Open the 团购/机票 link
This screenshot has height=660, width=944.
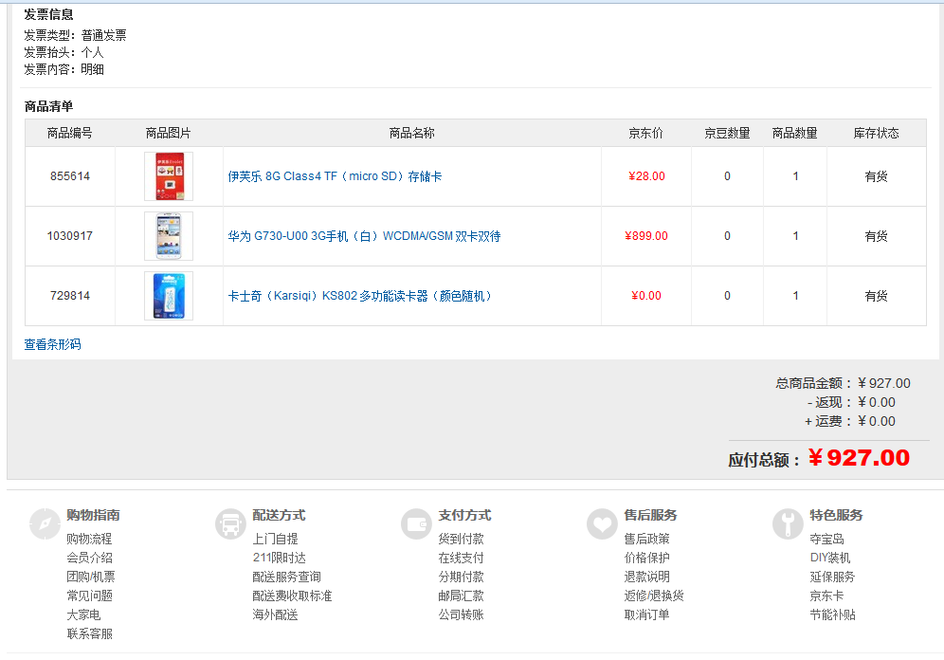pos(90,577)
